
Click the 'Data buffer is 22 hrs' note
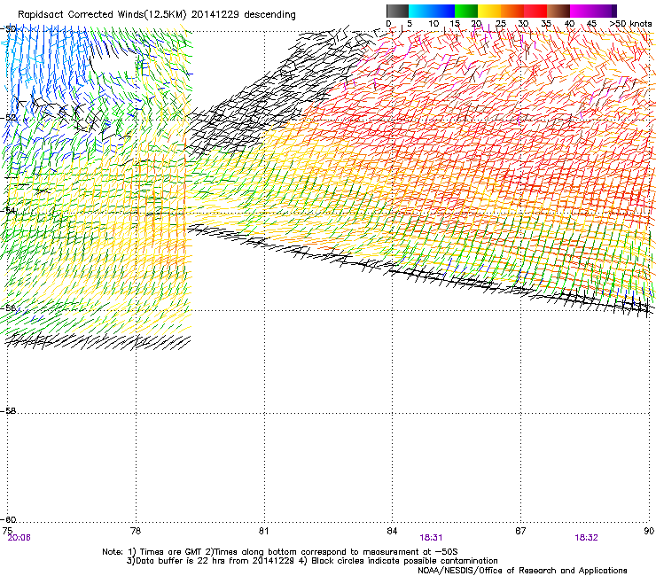[312, 561]
